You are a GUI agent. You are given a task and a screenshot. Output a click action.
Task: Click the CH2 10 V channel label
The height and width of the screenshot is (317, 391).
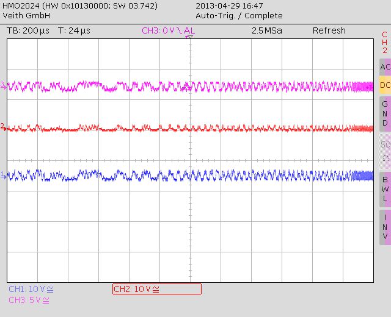pyautogui.click(x=157, y=289)
